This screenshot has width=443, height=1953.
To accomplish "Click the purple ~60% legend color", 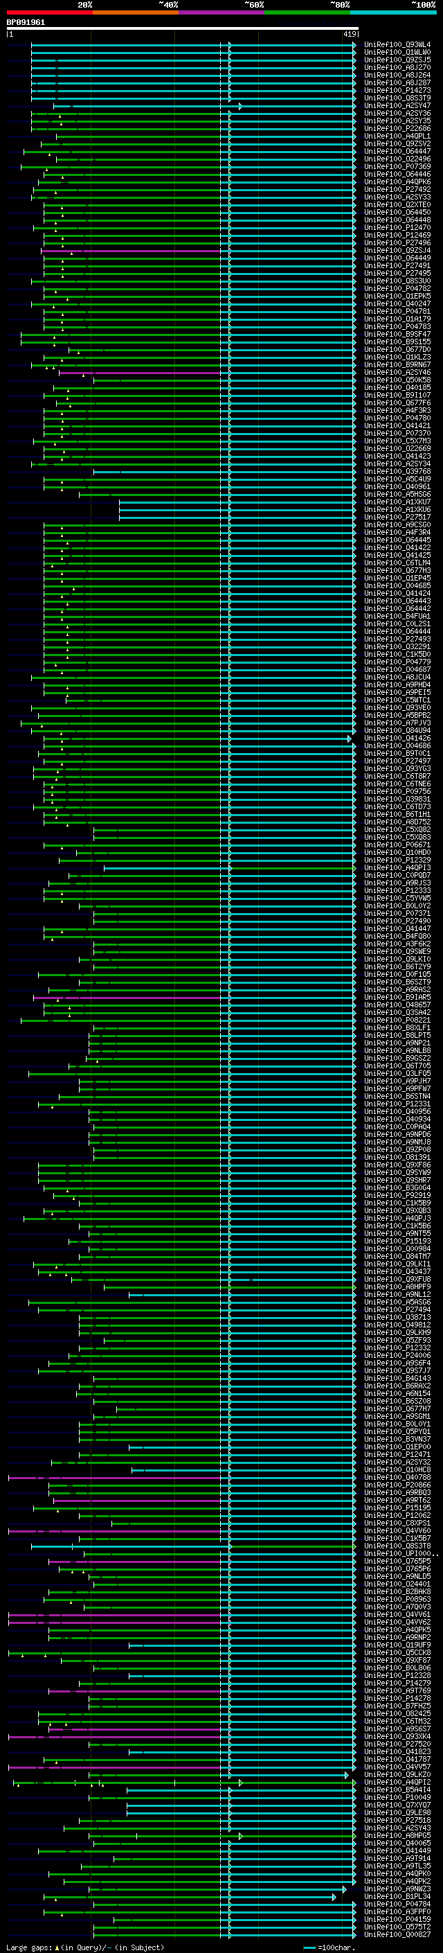I will [222, 12].
